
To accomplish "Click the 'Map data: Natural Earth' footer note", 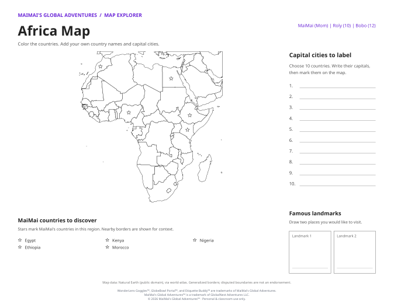I will tap(197, 282).
